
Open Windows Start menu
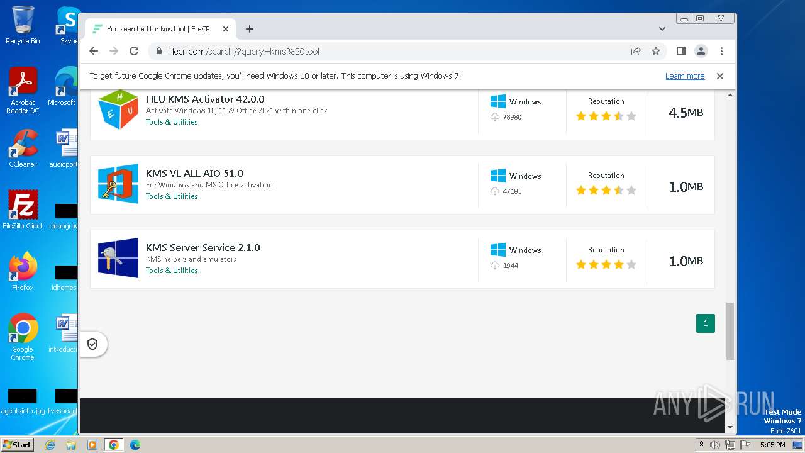pyautogui.click(x=17, y=444)
